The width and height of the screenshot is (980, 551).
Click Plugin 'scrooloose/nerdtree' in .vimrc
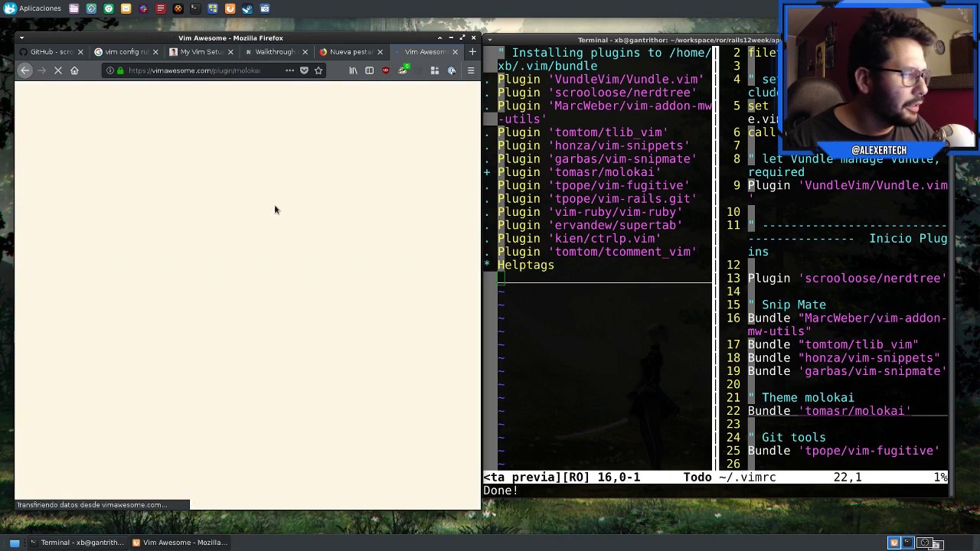coord(848,278)
